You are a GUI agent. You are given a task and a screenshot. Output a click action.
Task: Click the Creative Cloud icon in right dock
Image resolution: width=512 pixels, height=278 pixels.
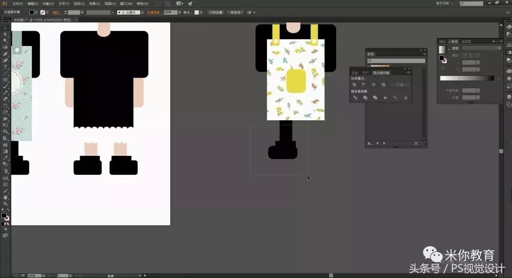click(508, 71)
